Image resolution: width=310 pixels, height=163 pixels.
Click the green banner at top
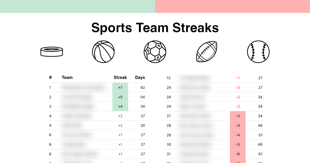pyautogui.click(x=78, y=6)
